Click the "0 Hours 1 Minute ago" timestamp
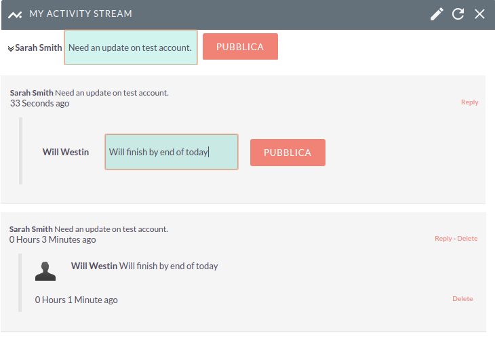The height and width of the screenshot is (339, 495). click(x=77, y=300)
